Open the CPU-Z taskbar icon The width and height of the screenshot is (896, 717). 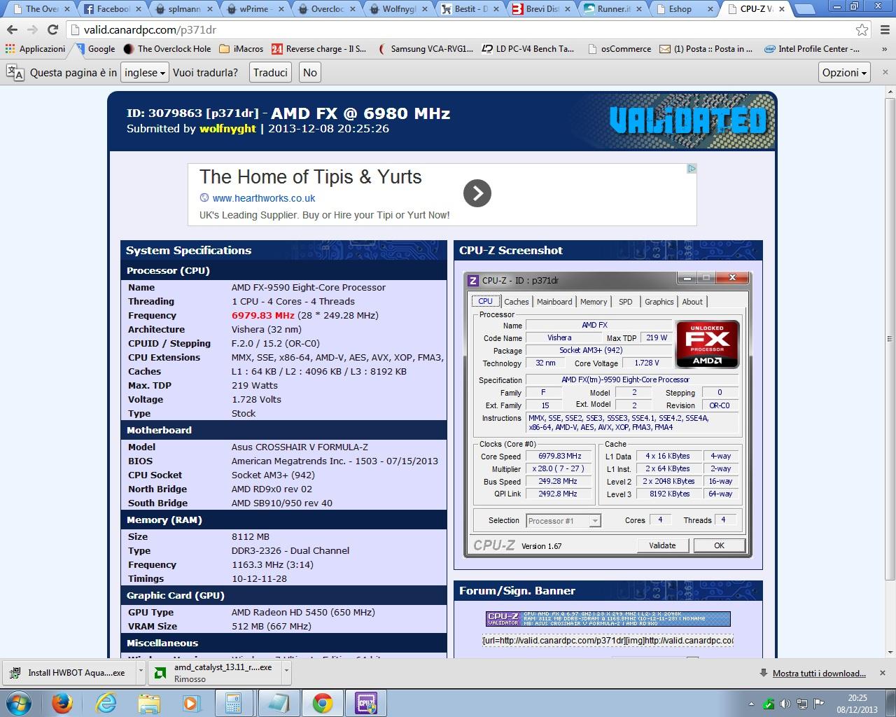click(366, 703)
